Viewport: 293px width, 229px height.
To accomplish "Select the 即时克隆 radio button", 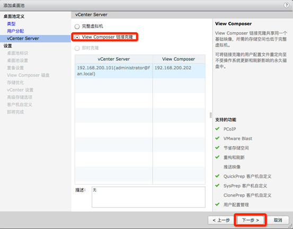I will click(77, 48).
